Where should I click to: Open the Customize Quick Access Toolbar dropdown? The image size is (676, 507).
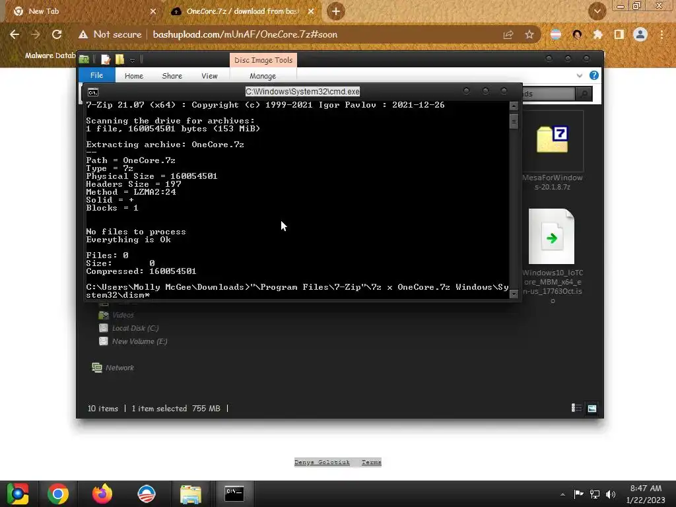(x=132, y=59)
